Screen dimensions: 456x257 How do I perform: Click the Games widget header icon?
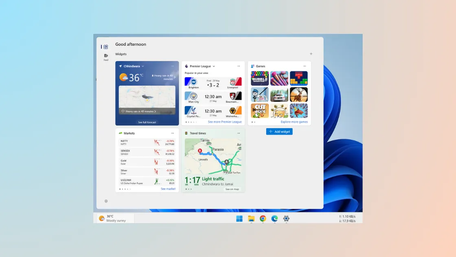pos(253,66)
